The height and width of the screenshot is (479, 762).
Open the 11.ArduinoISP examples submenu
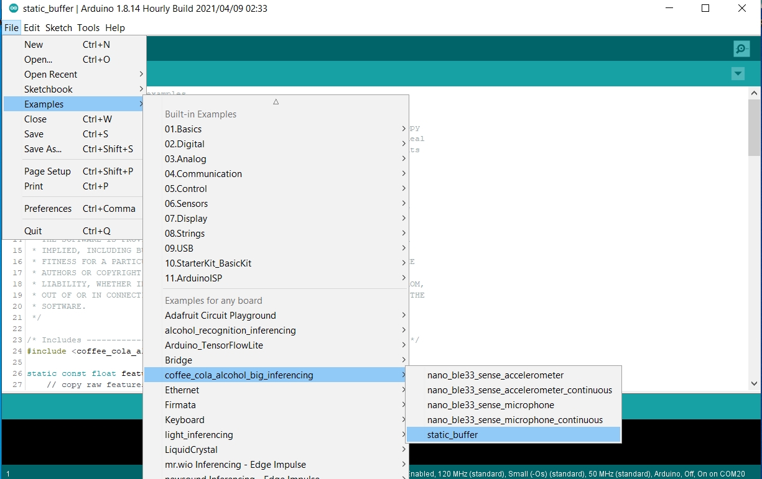click(x=276, y=278)
